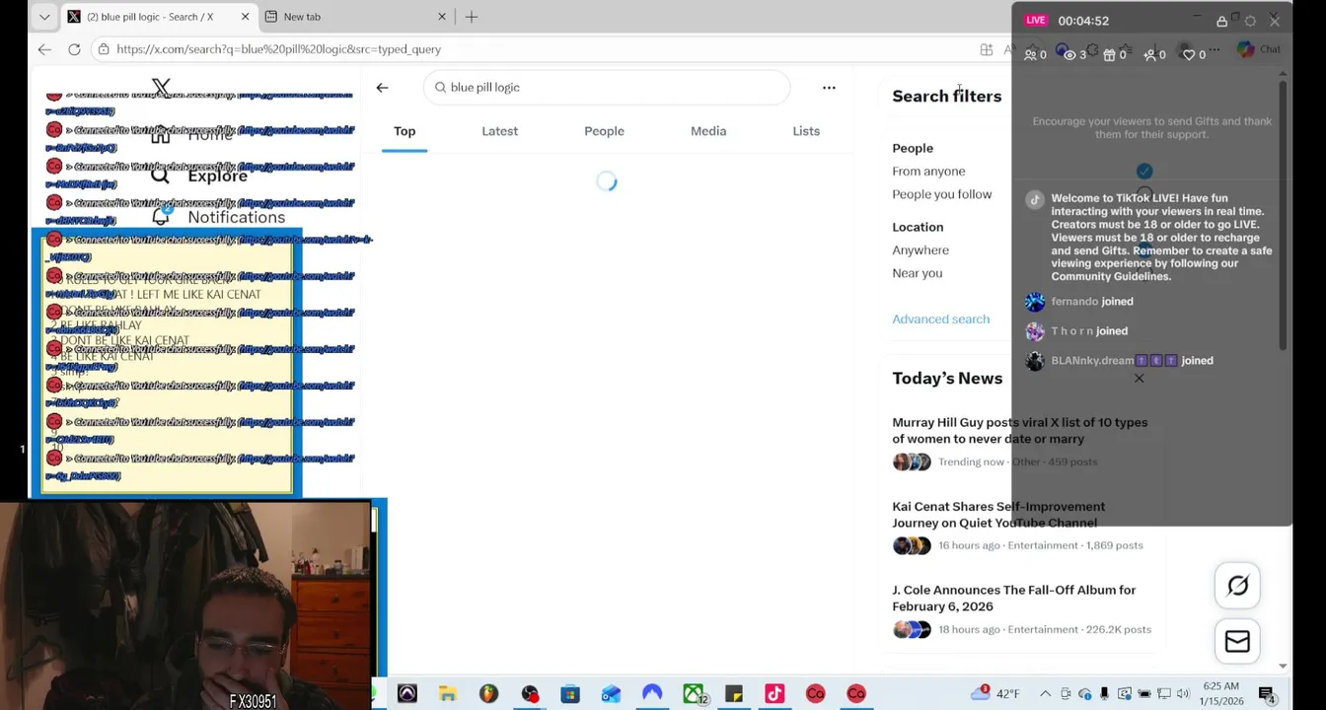Switch to the People search tab
Image resolution: width=1326 pixels, height=710 pixels.
[x=604, y=131]
